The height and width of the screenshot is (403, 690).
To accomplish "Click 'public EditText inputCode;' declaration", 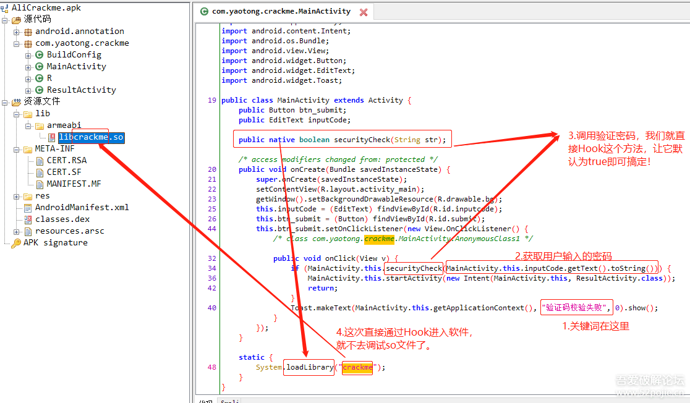I will click(x=295, y=120).
